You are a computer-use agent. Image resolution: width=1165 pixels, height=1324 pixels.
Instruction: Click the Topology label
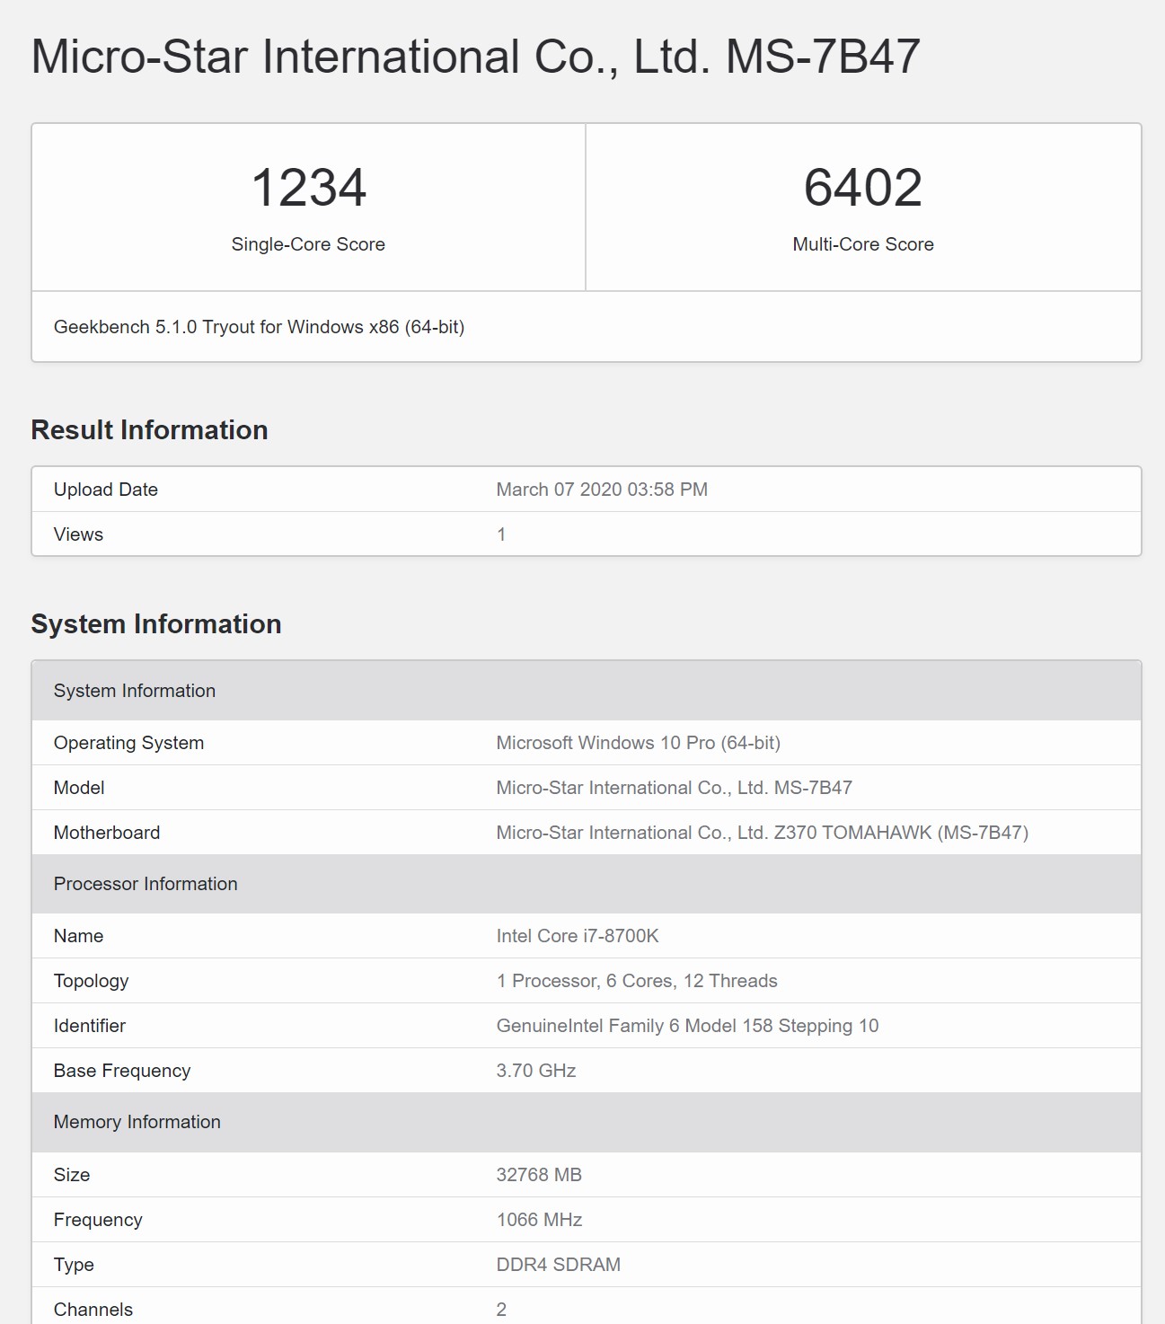point(91,981)
